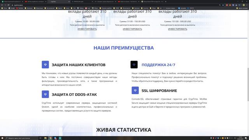Viewport: 249px width, 140px height.
Task: Switch to the second tab with YouTube icon
Action: click(x=35, y=2)
